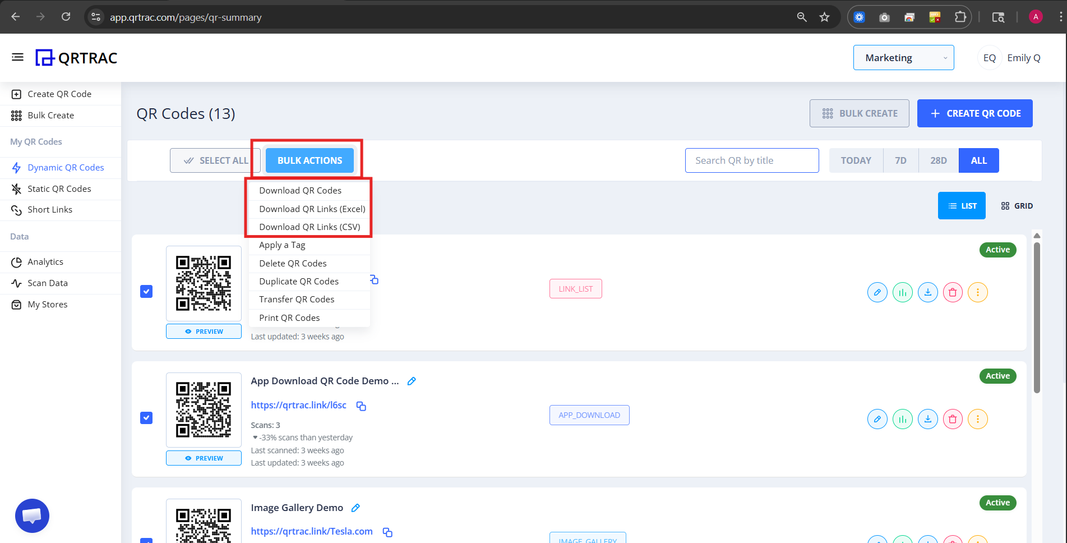Select the edit pencil icon for App Download QR
The width and height of the screenshot is (1067, 543).
coord(877,418)
